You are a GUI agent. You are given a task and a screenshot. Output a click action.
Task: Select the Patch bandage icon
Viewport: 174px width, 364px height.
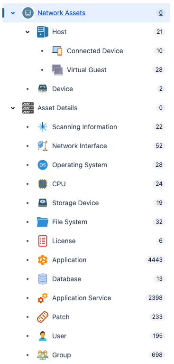43,317
